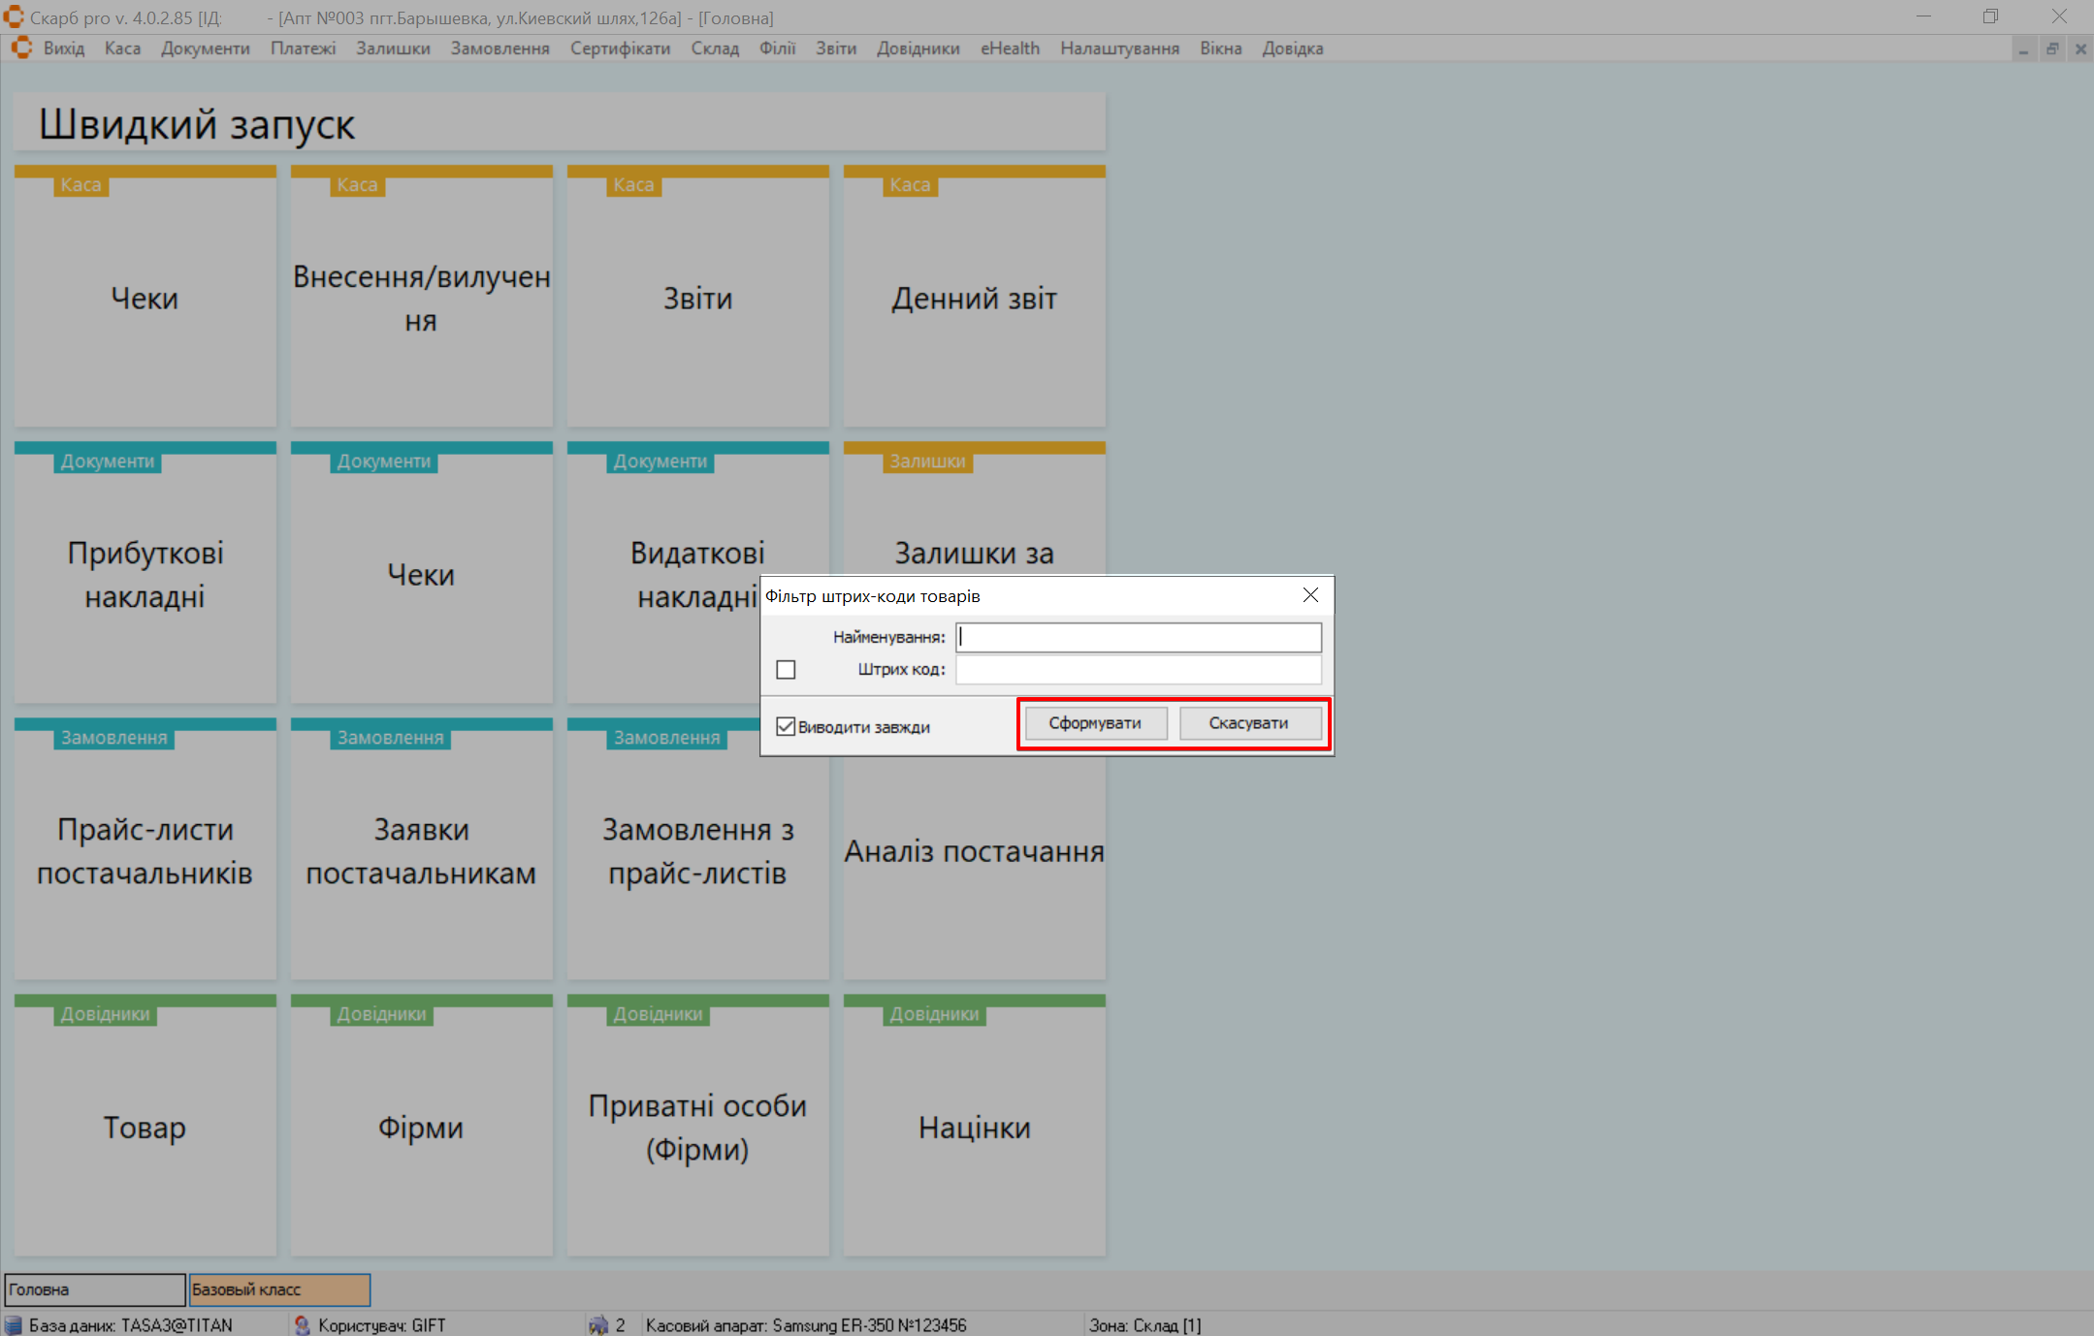Viewport: 2094px width, 1336px height.
Task: Switch to the Базовый класс window tab
Action: [279, 1289]
